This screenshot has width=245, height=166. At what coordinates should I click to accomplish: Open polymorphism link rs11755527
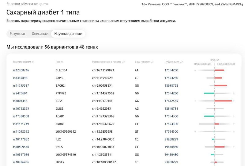(x=21, y=86)
